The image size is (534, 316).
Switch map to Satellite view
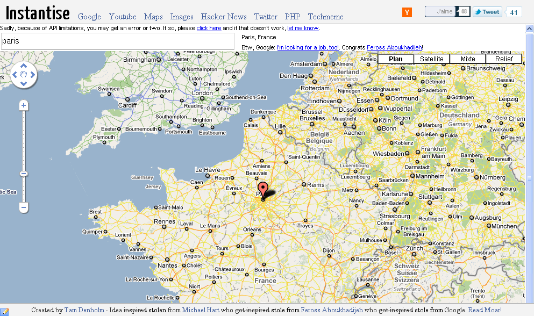[431, 59]
